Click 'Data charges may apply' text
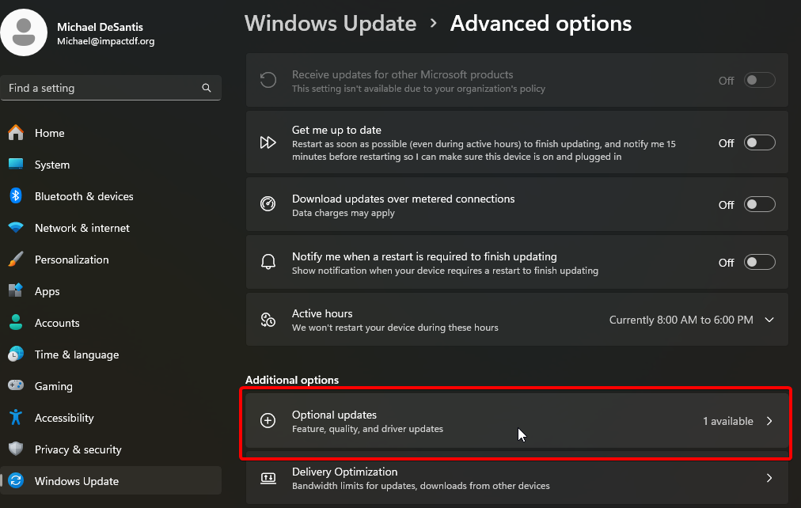This screenshot has width=801, height=508. tap(344, 213)
